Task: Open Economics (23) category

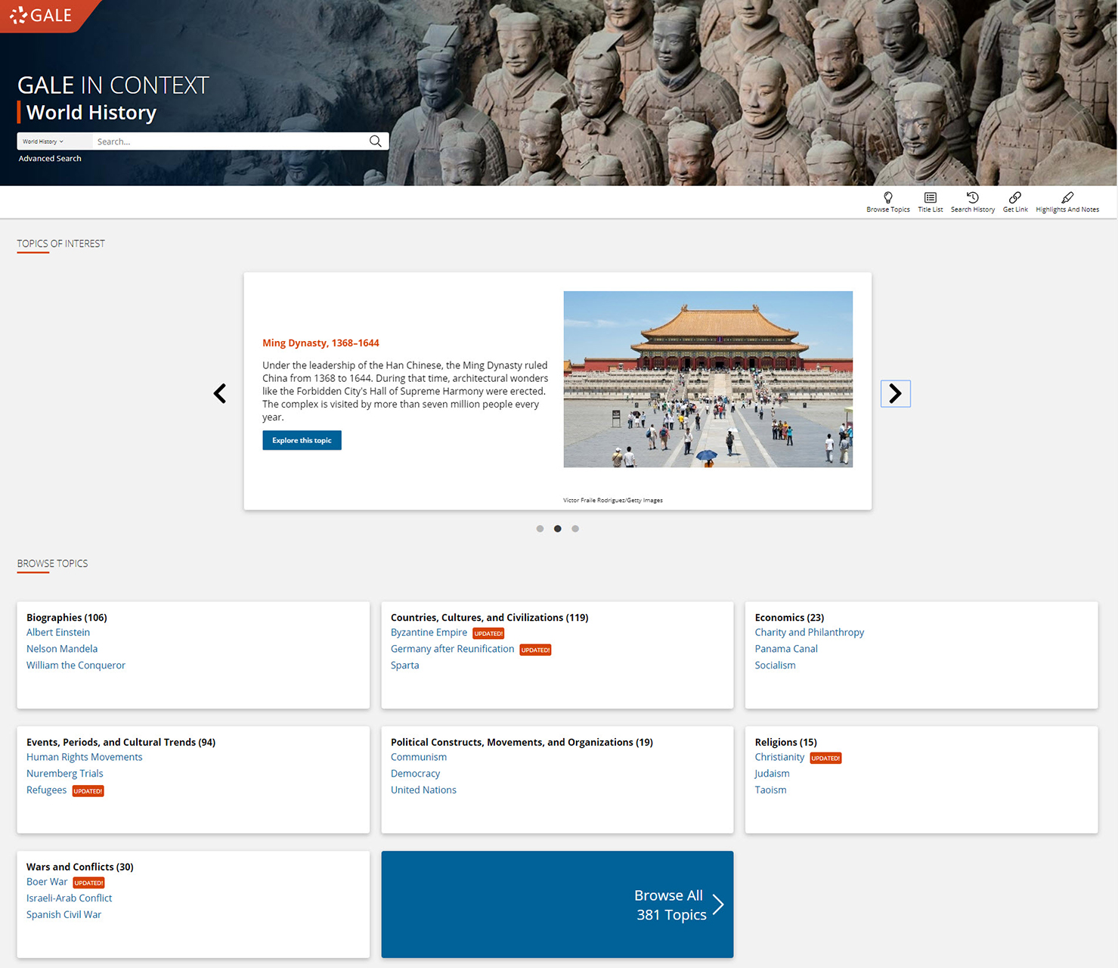Action: 789,617
